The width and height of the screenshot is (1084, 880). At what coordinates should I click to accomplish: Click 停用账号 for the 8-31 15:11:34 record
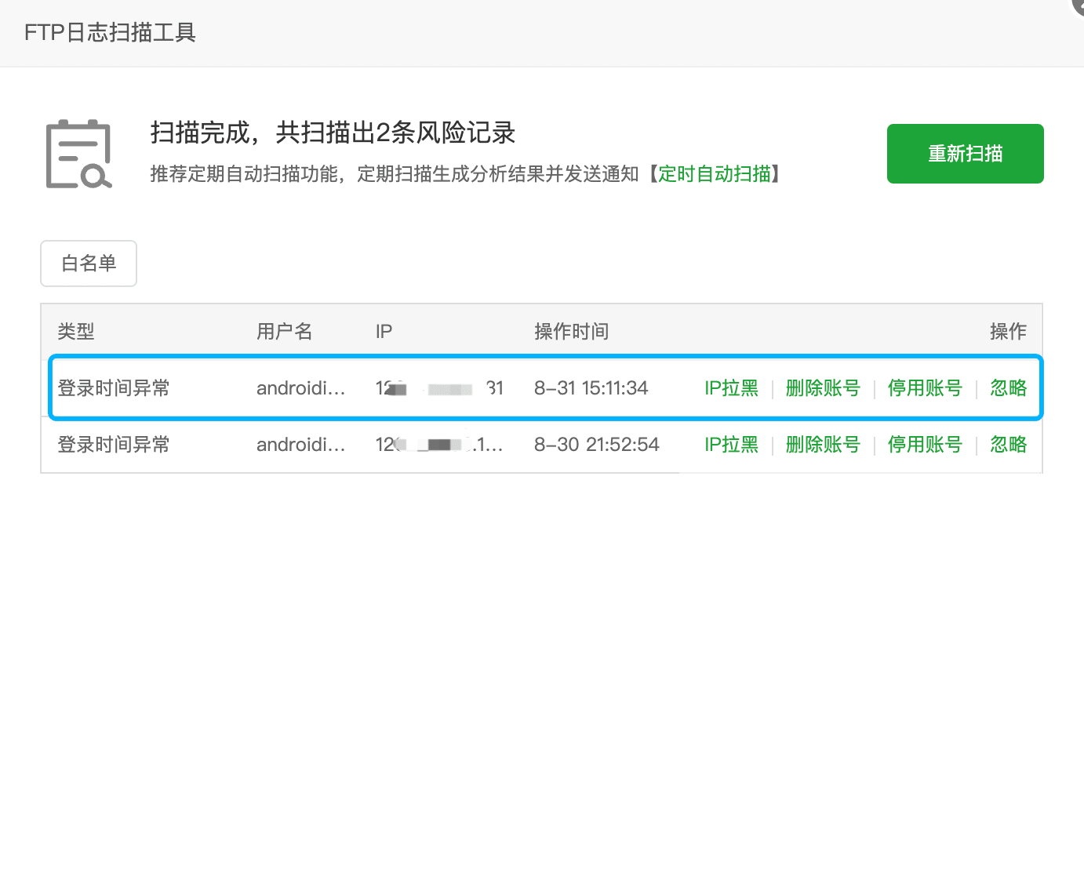click(x=925, y=388)
